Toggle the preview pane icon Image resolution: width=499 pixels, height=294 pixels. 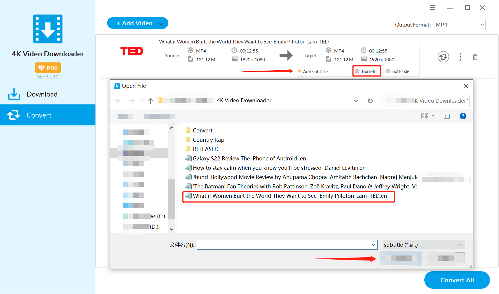tap(447, 116)
